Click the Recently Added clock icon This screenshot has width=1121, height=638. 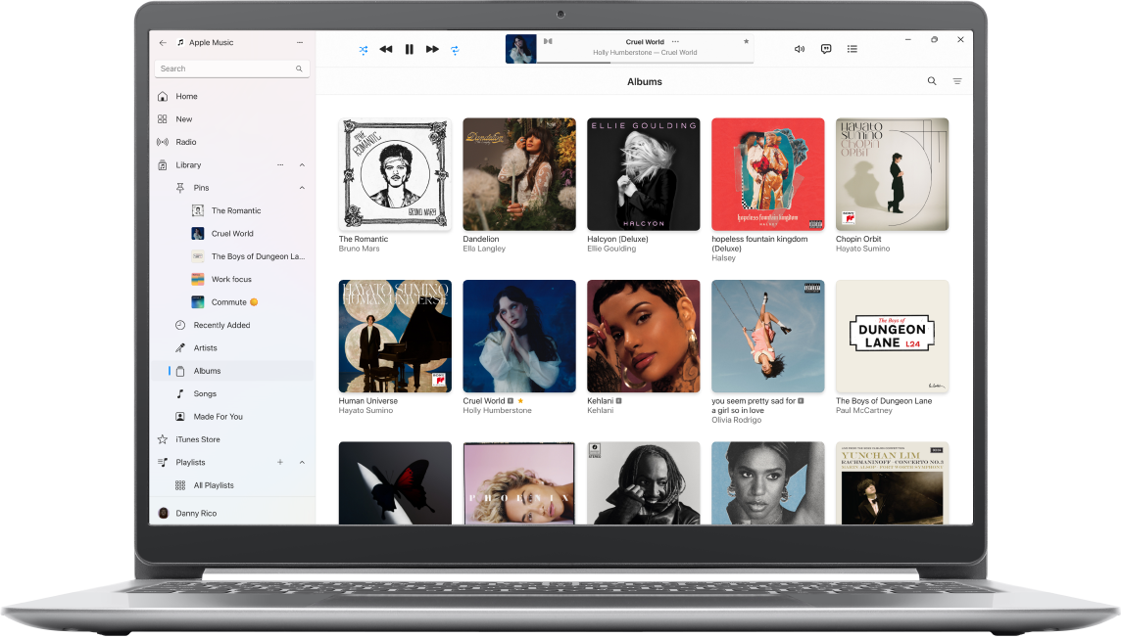pos(180,325)
